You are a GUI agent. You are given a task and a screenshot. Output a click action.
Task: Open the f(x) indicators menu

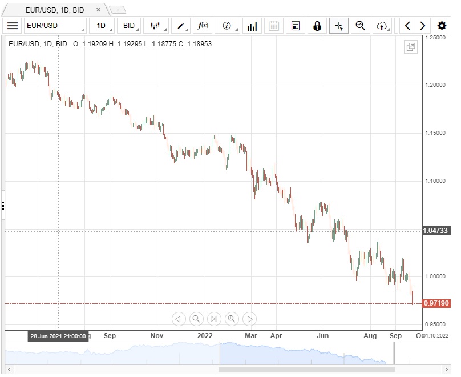pos(203,26)
